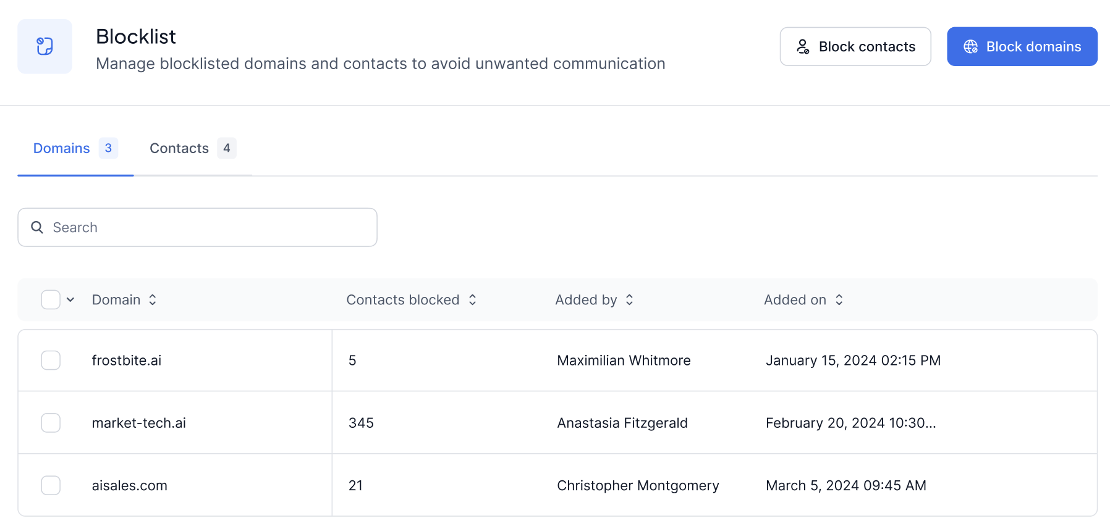Click the Blocklist page icon

[x=44, y=46]
